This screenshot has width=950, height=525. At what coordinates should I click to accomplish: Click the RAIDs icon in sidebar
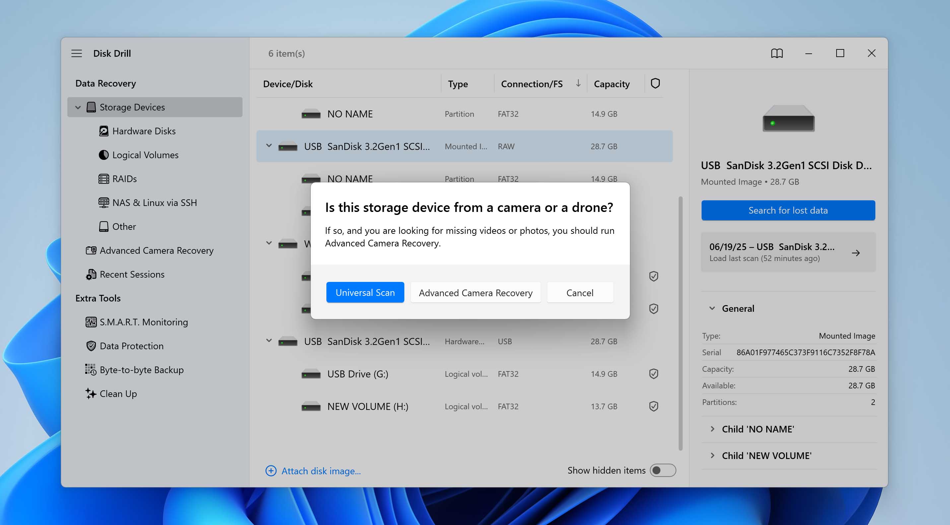point(103,179)
